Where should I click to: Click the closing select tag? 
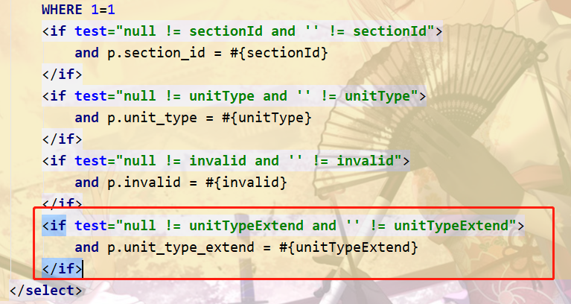46,291
